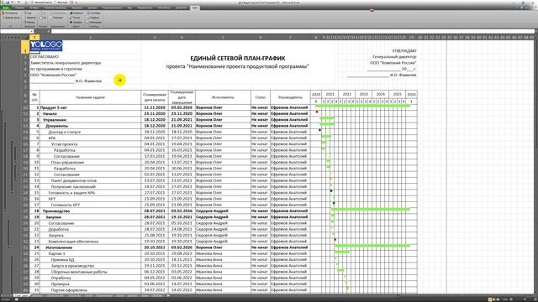538x302 pixels.
Task: Select the Партия 1 task cell
Action: [x=90, y=253]
